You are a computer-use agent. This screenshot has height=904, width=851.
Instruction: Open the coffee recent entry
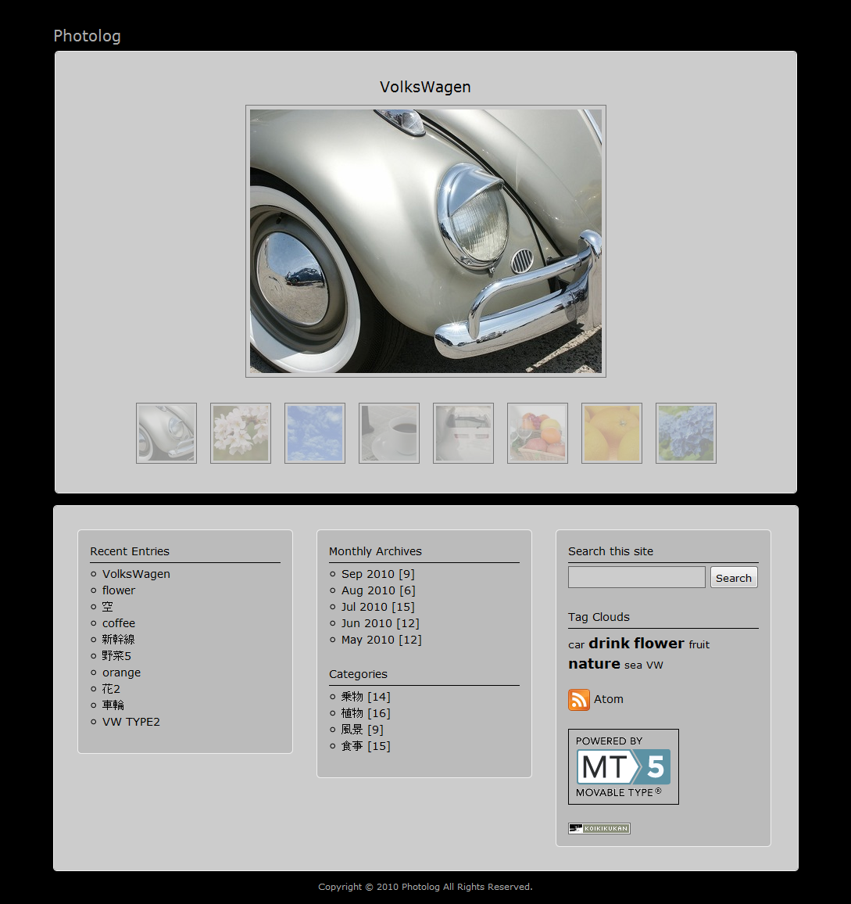119,623
